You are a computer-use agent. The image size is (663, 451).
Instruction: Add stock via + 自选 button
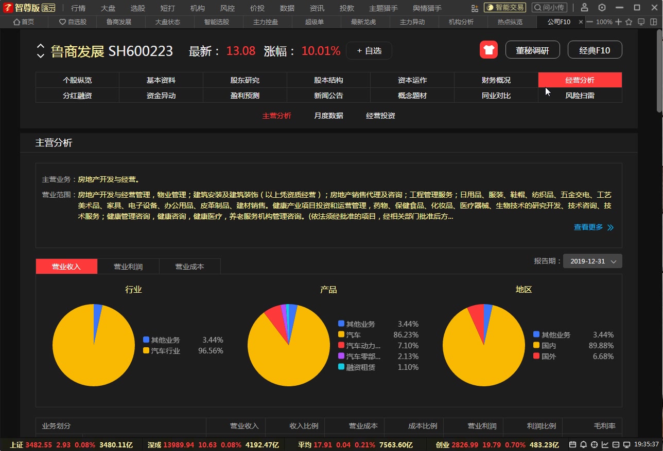[x=369, y=51]
